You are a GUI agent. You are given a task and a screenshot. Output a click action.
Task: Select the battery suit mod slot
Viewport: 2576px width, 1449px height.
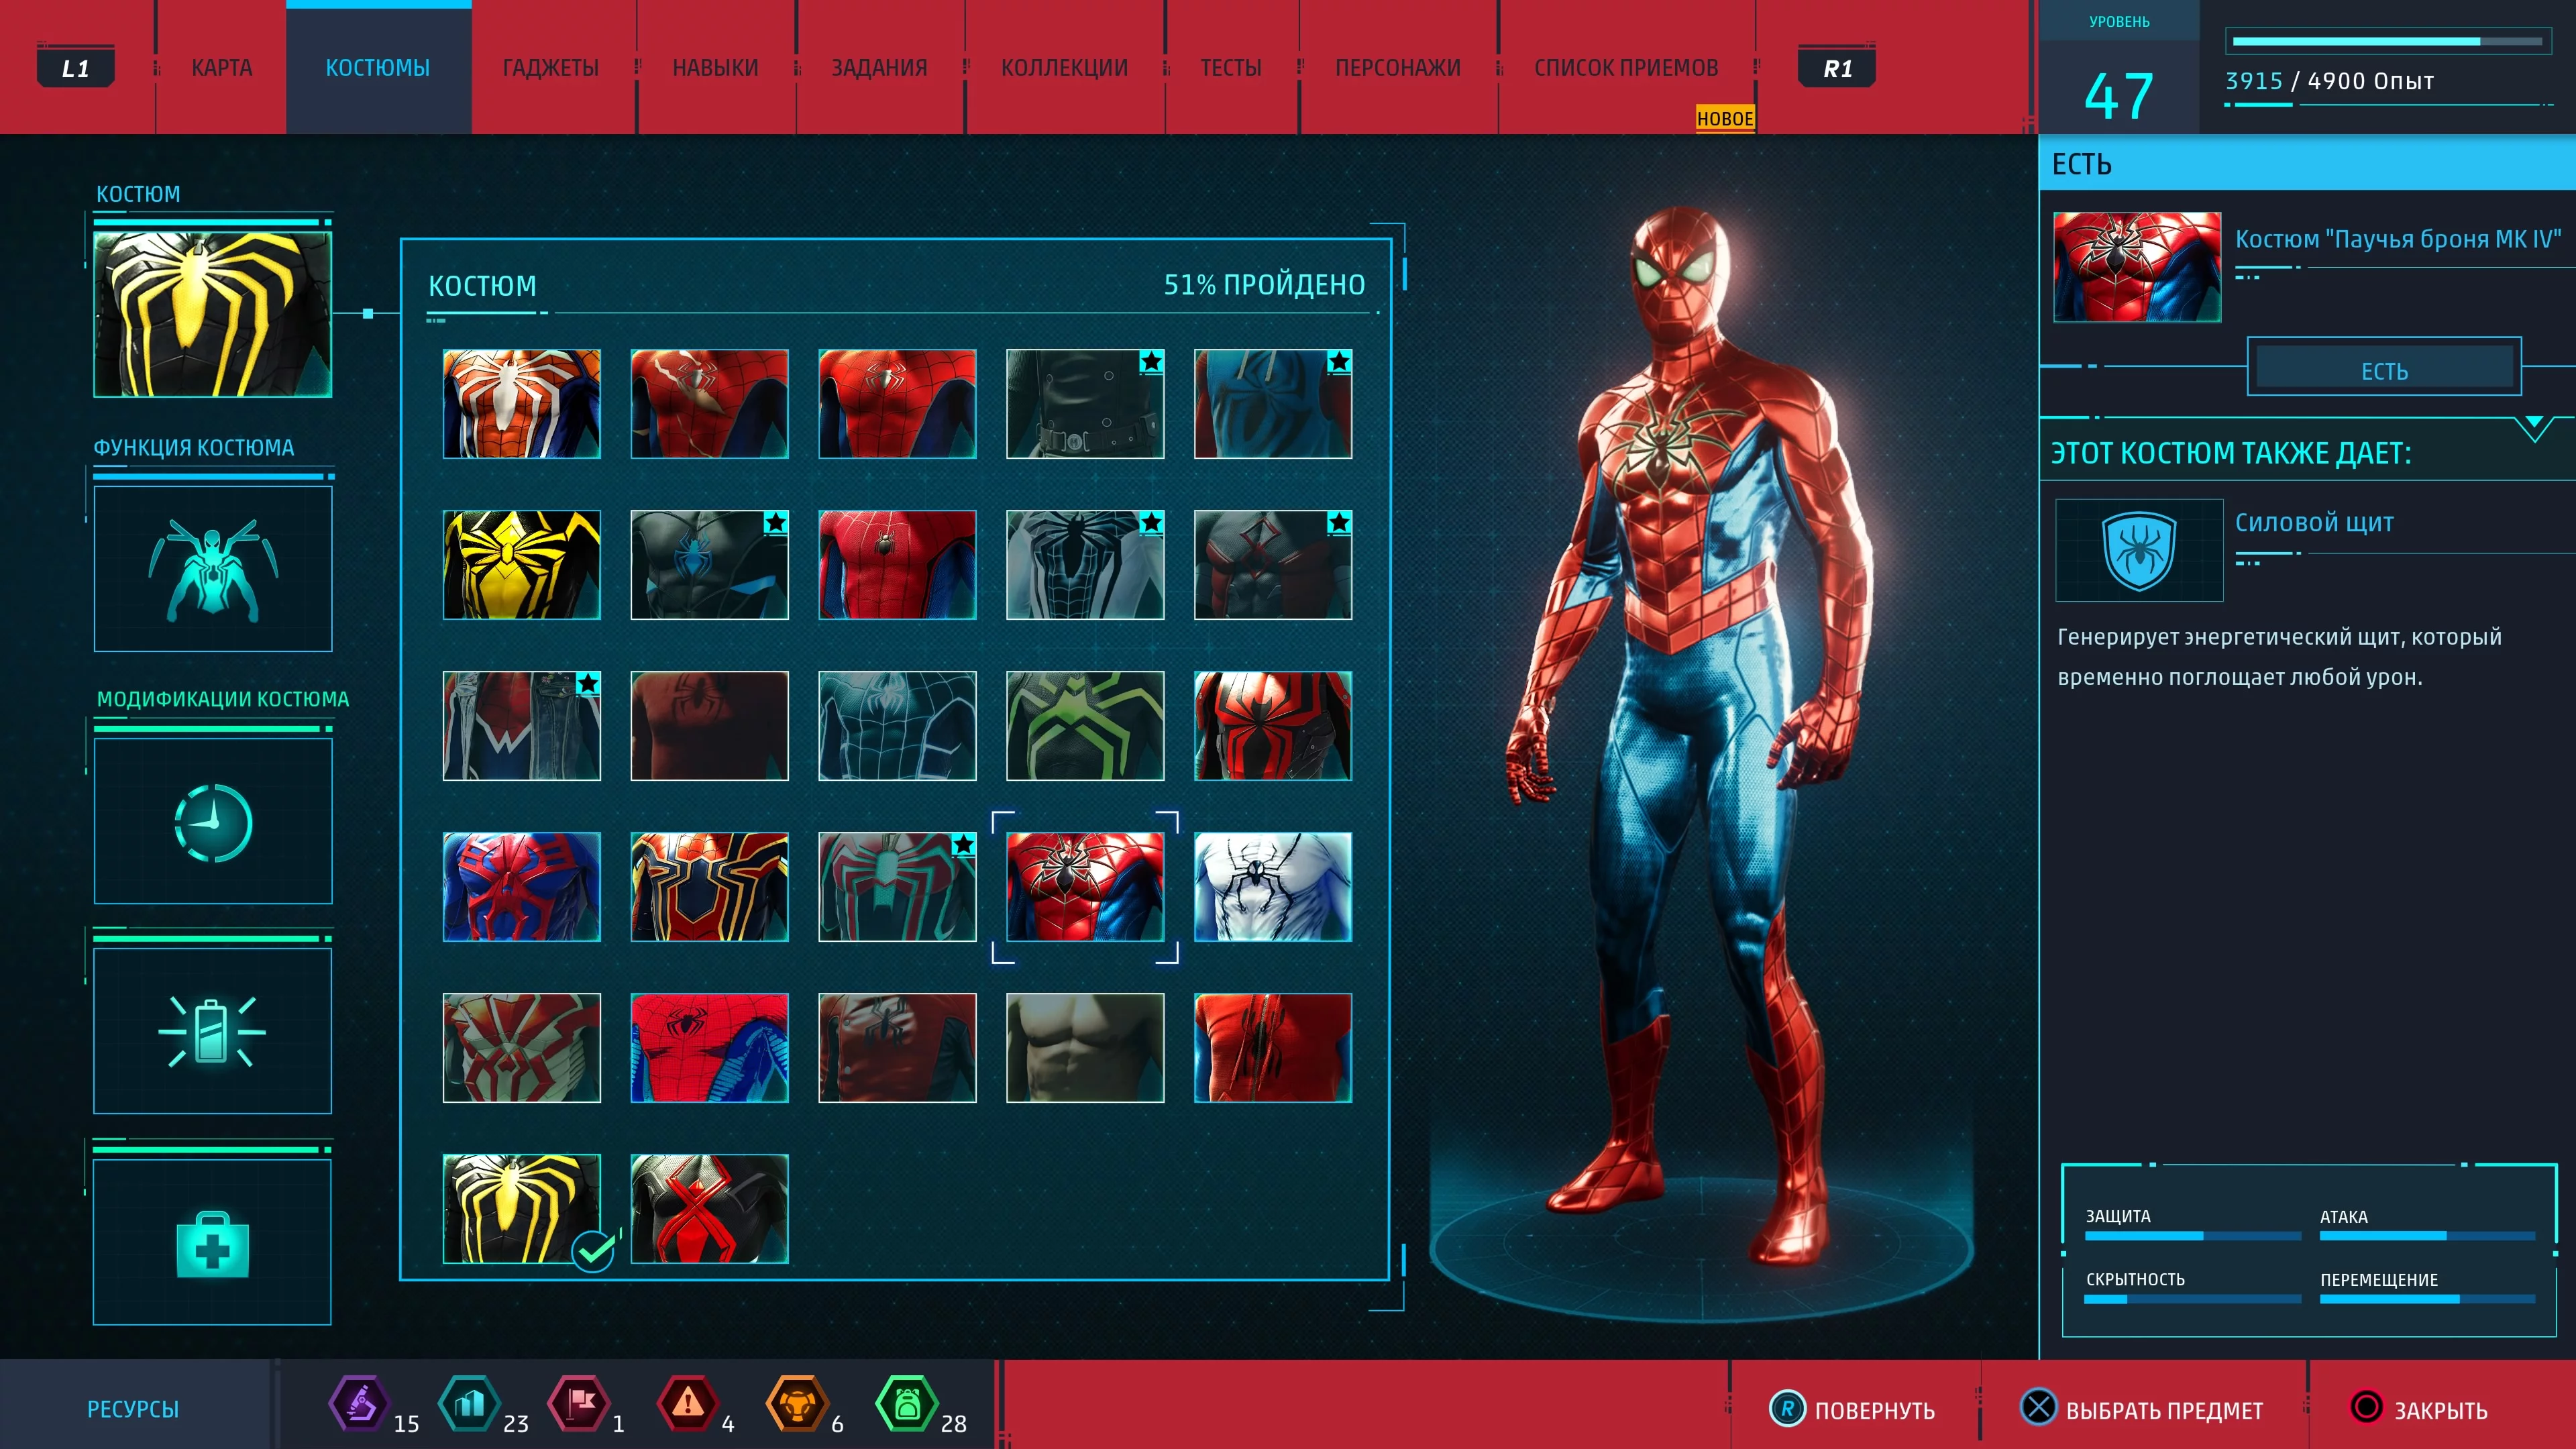213,1031
